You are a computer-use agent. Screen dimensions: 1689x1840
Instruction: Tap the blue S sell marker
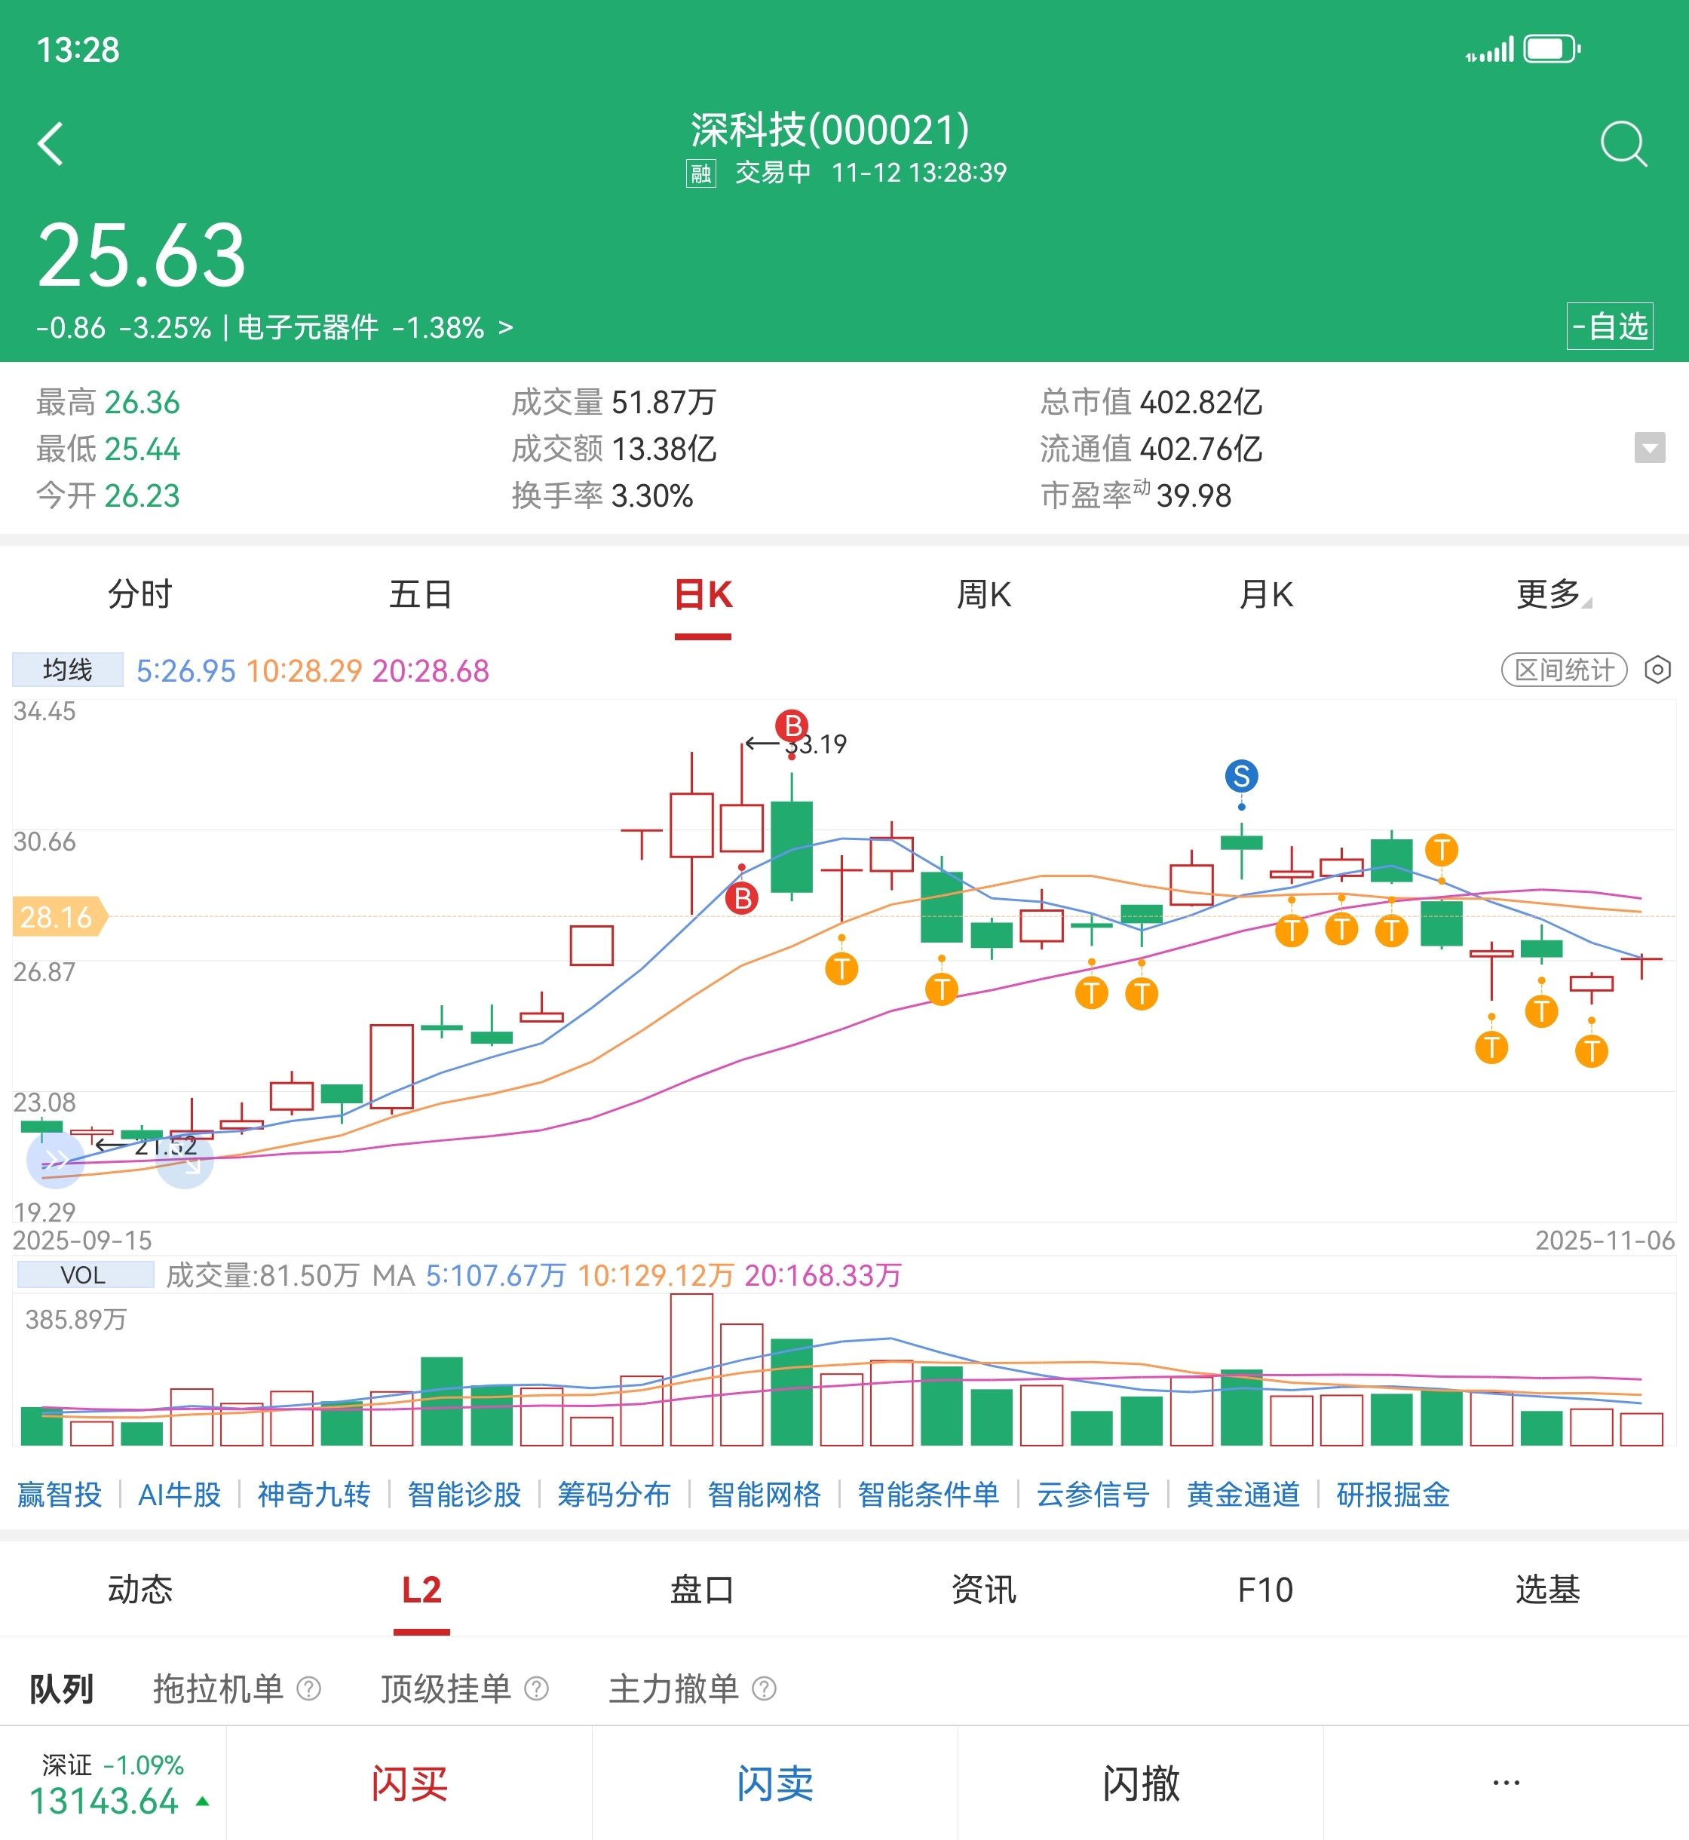click(1240, 776)
